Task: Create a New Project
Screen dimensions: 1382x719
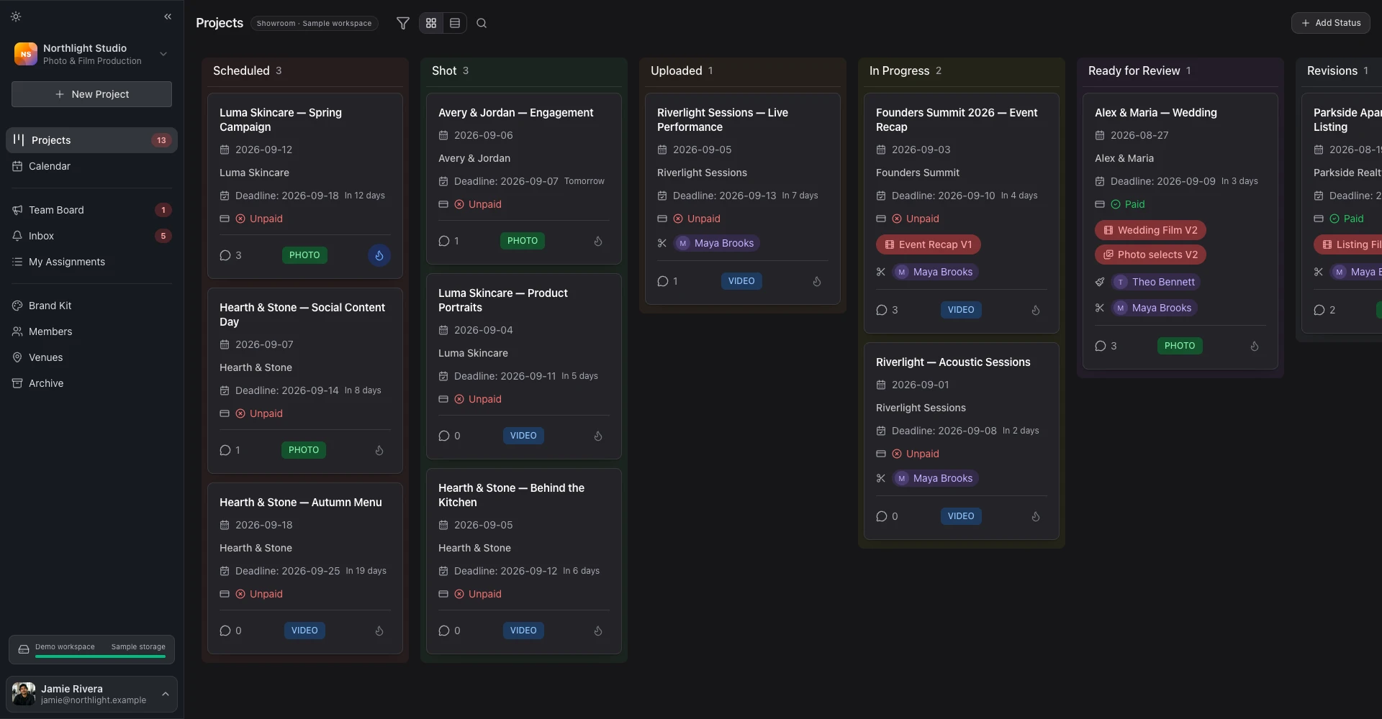Action: pos(91,94)
